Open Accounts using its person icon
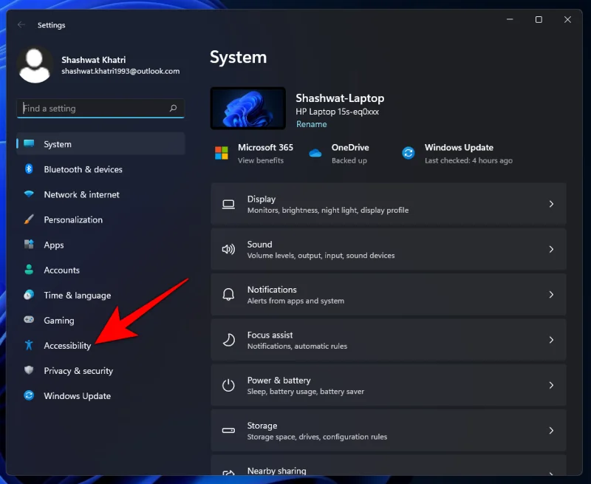This screenshot has height=484, width=591. pyautogui.click(x=27, y=270)
